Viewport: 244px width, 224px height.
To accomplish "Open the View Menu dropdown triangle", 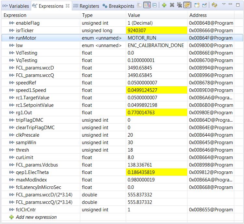I will pos(224,5).
